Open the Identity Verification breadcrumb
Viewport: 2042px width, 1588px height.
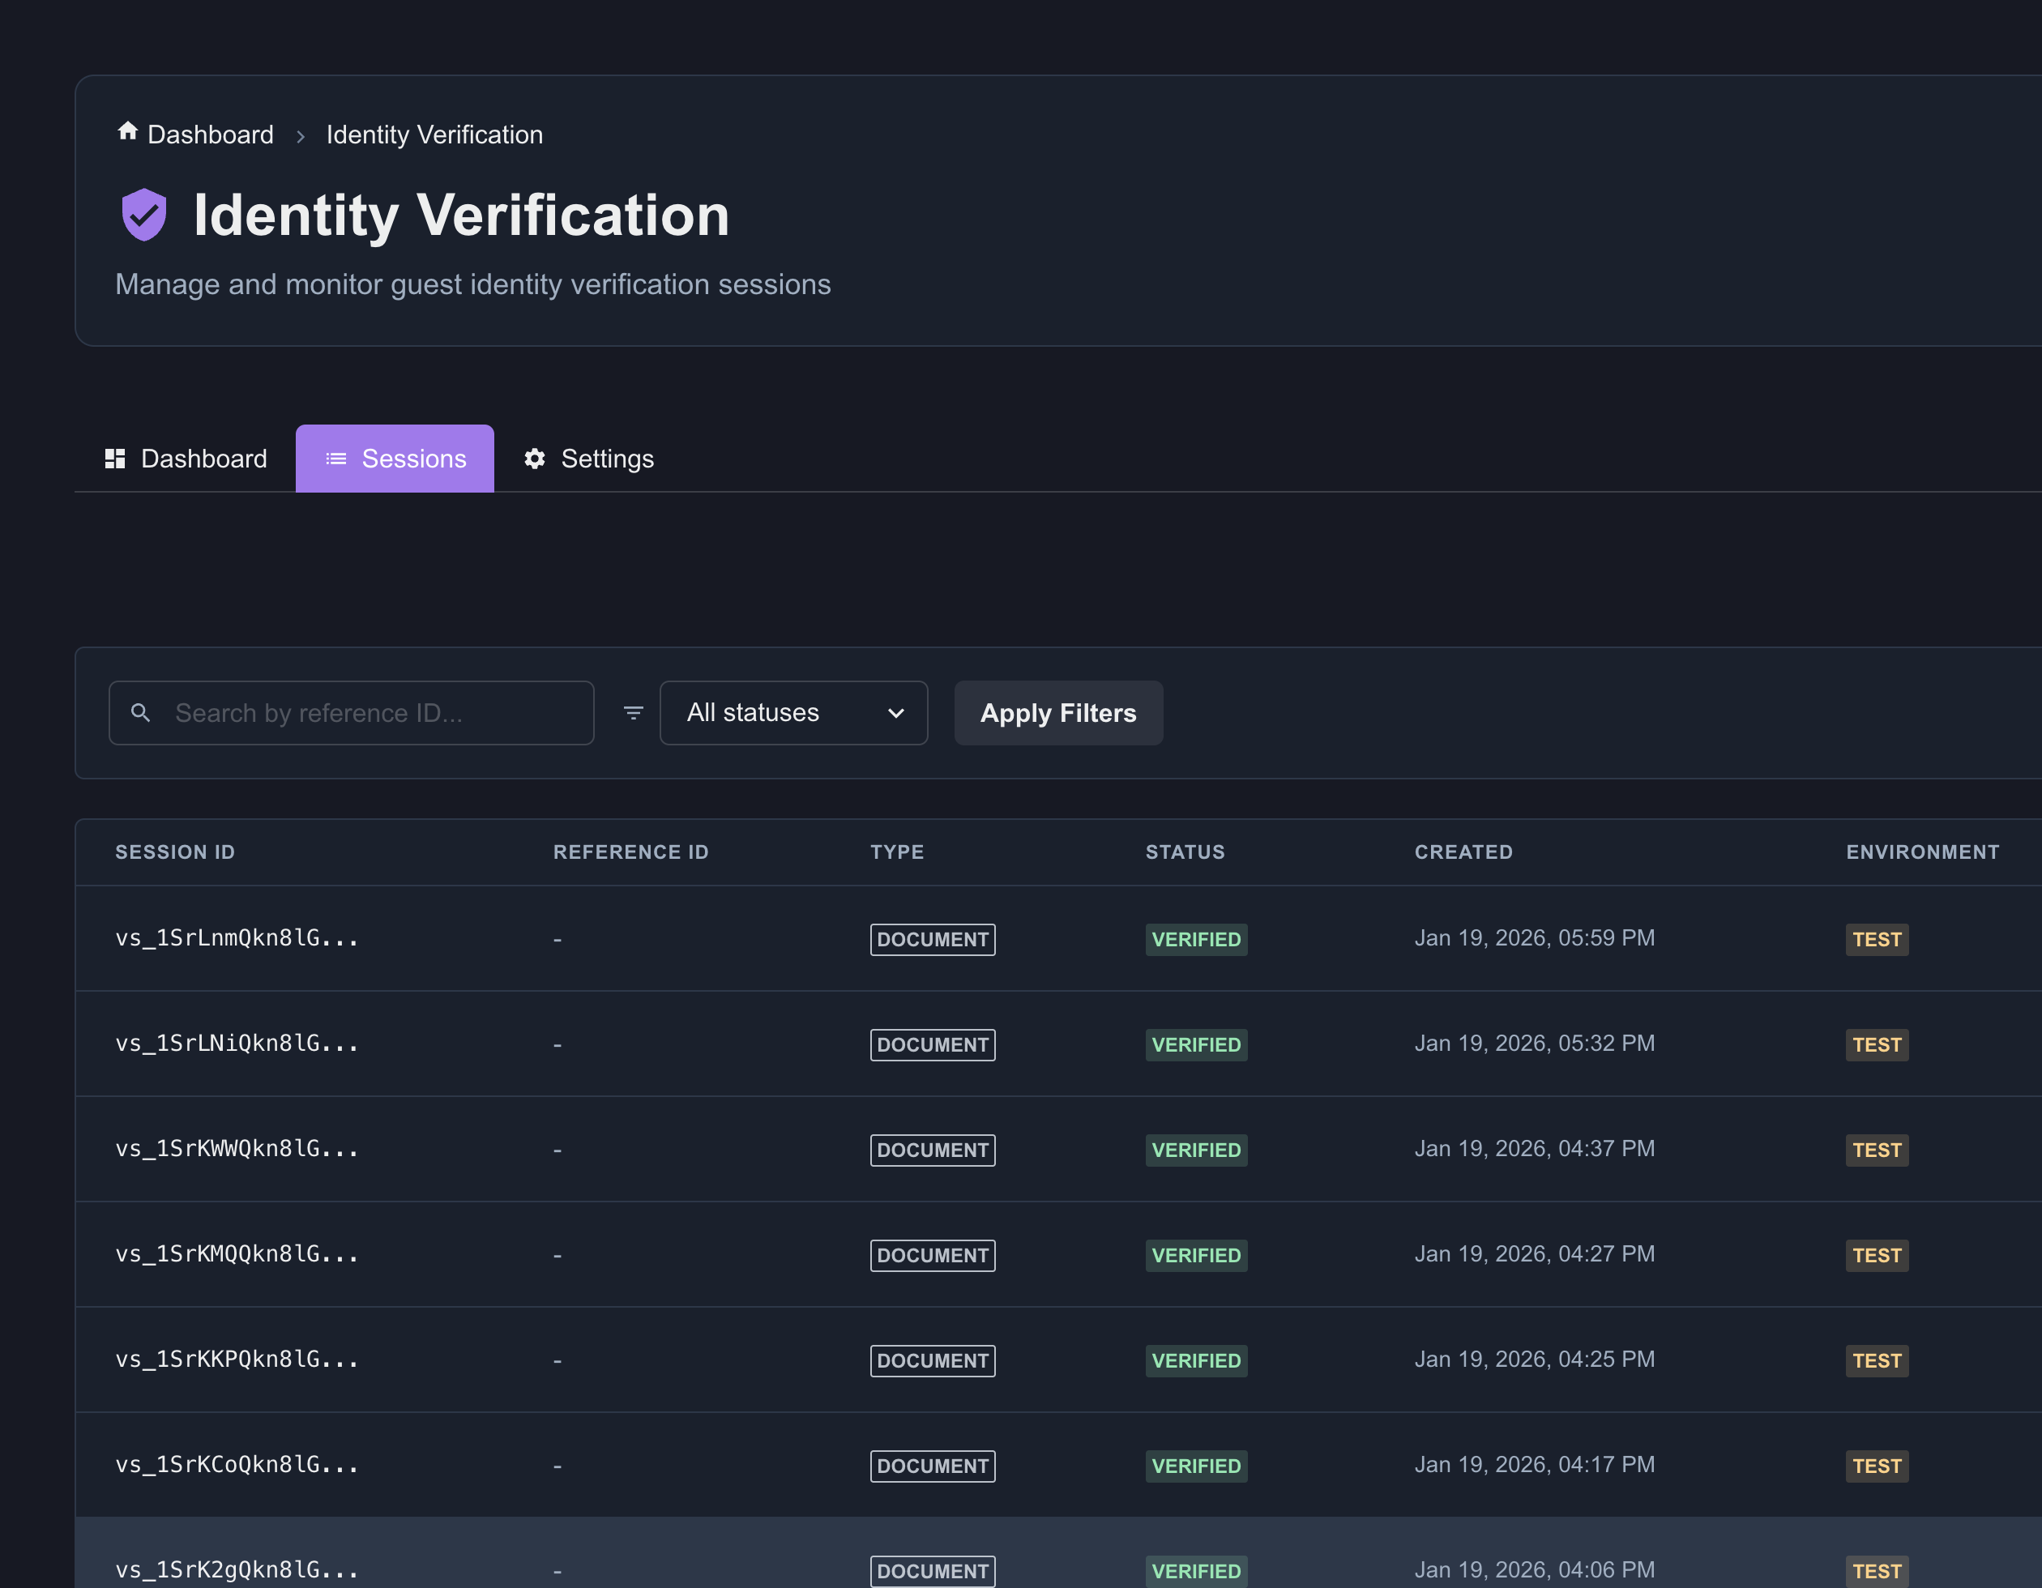(x=435, y=134)
